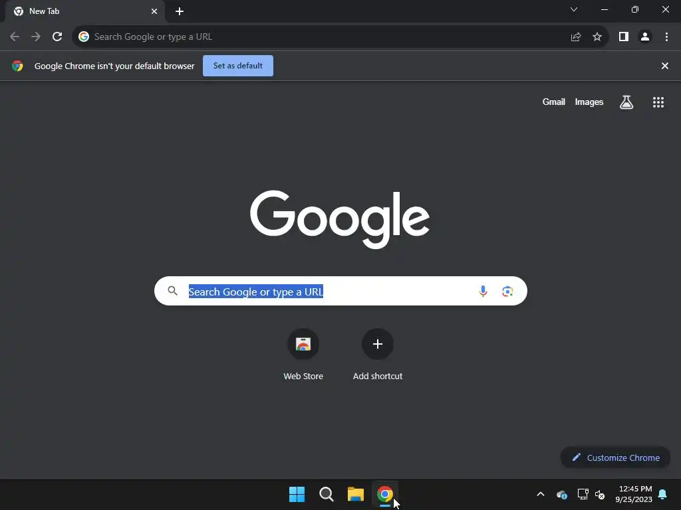Click Set as default button

(x=238, y=66)
